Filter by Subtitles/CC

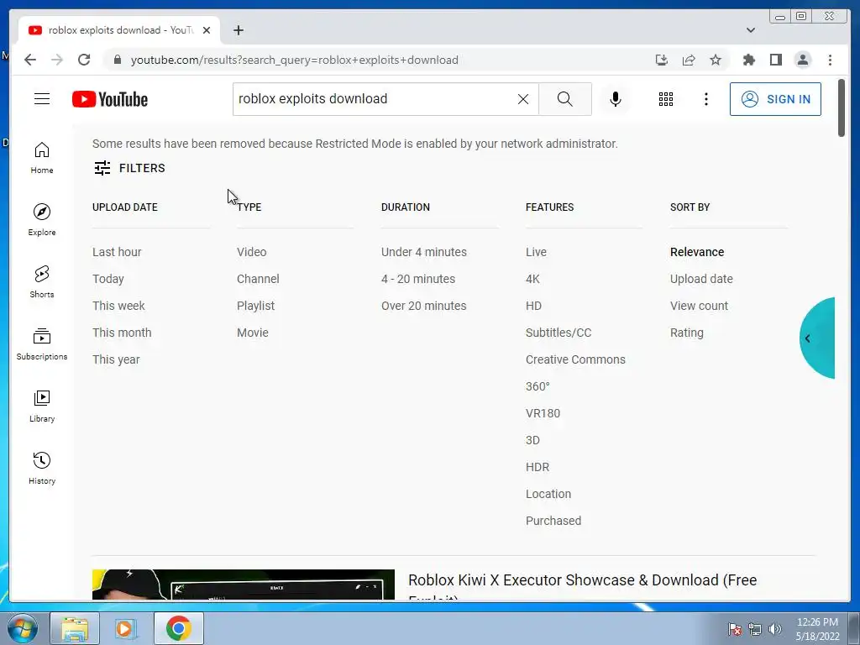click(558, 333)
